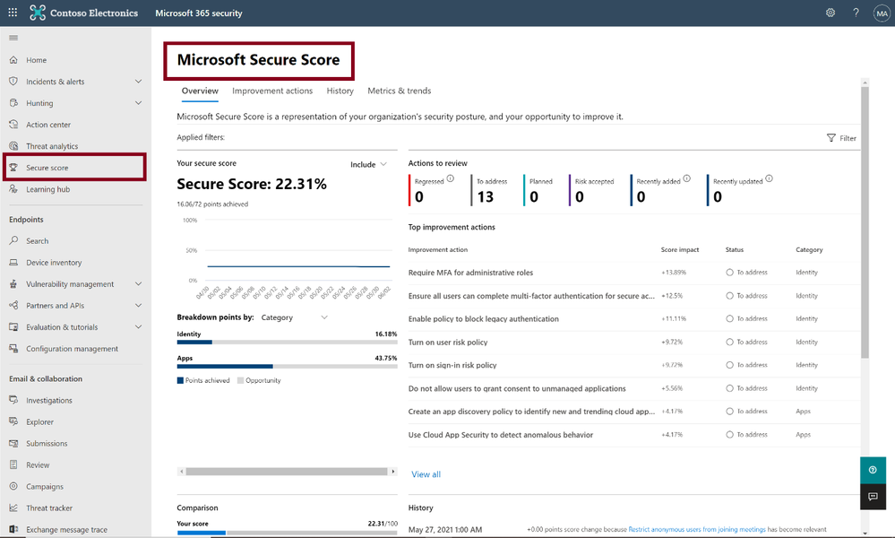Open Require MFA for administrative roles action
The image size is (895, 538).
click(x=470, y=273)
